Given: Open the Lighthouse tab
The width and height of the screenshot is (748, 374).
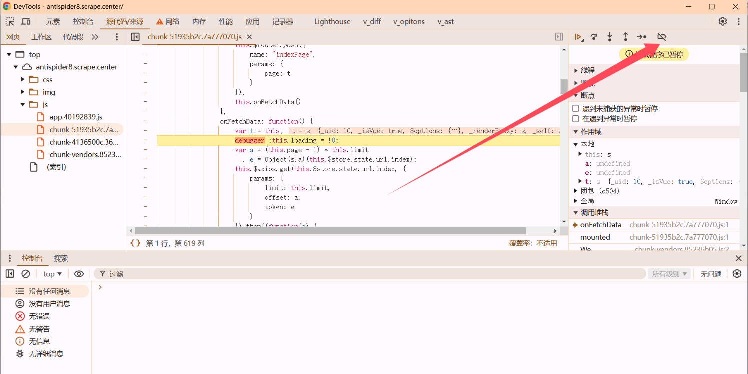Looking at the screenshot, I should click(332, 21).
